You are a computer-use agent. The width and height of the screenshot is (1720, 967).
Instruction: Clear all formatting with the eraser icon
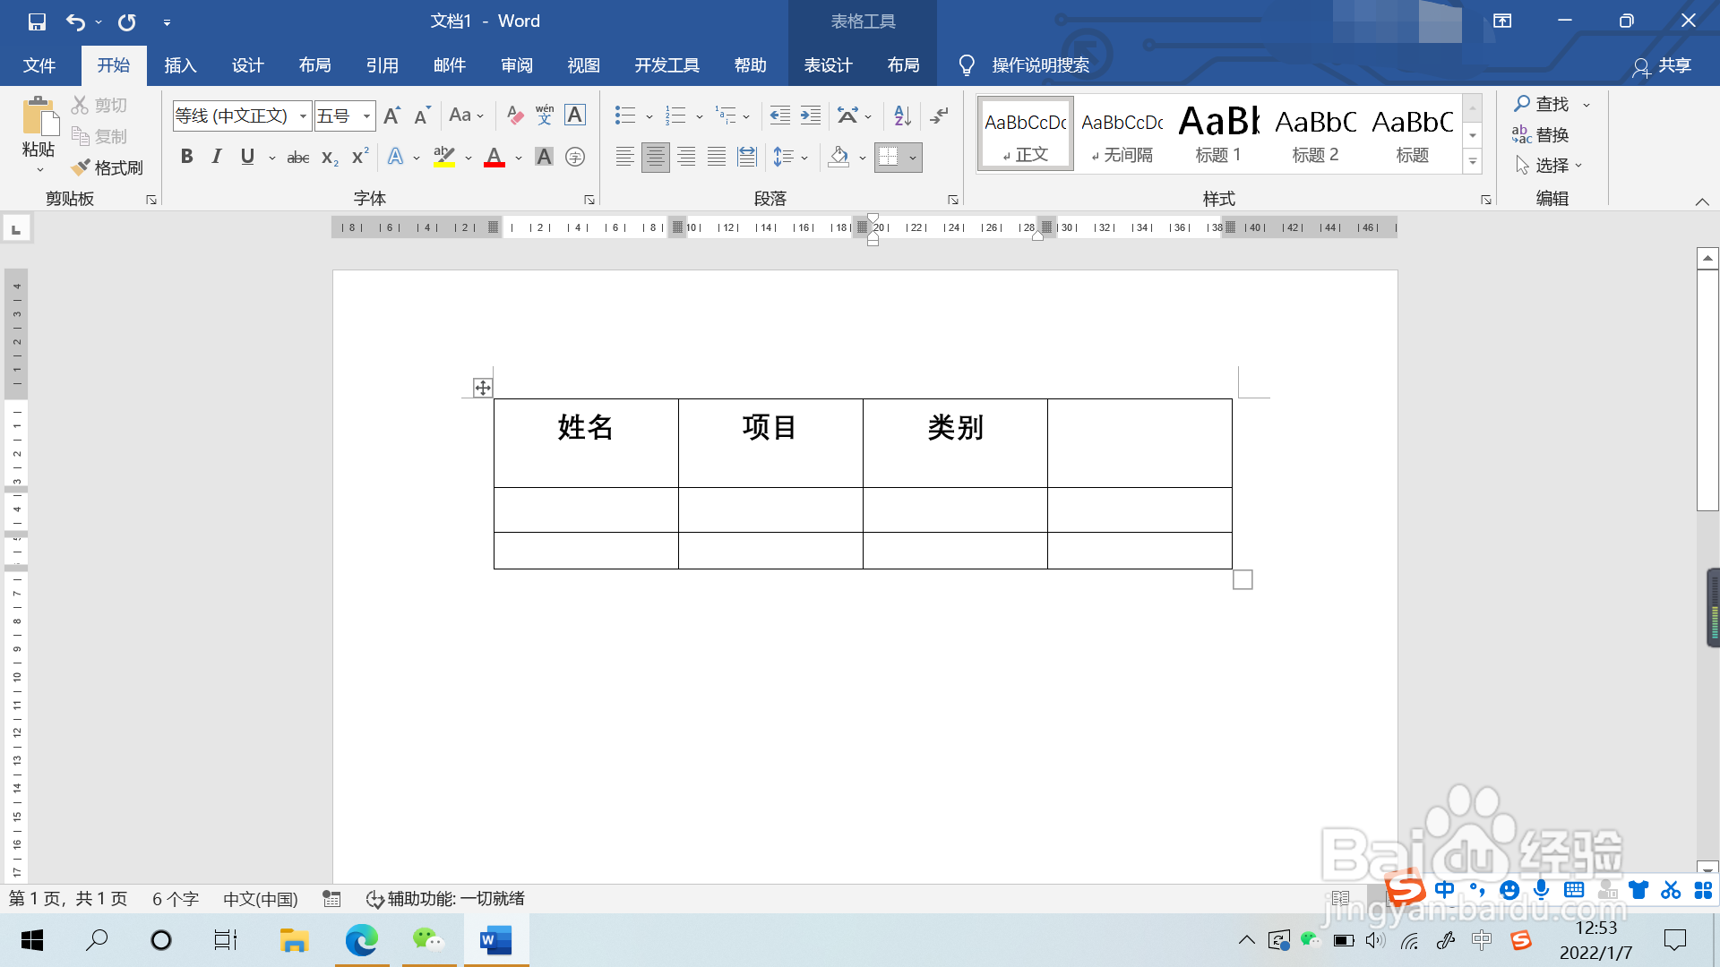[514, 115]
